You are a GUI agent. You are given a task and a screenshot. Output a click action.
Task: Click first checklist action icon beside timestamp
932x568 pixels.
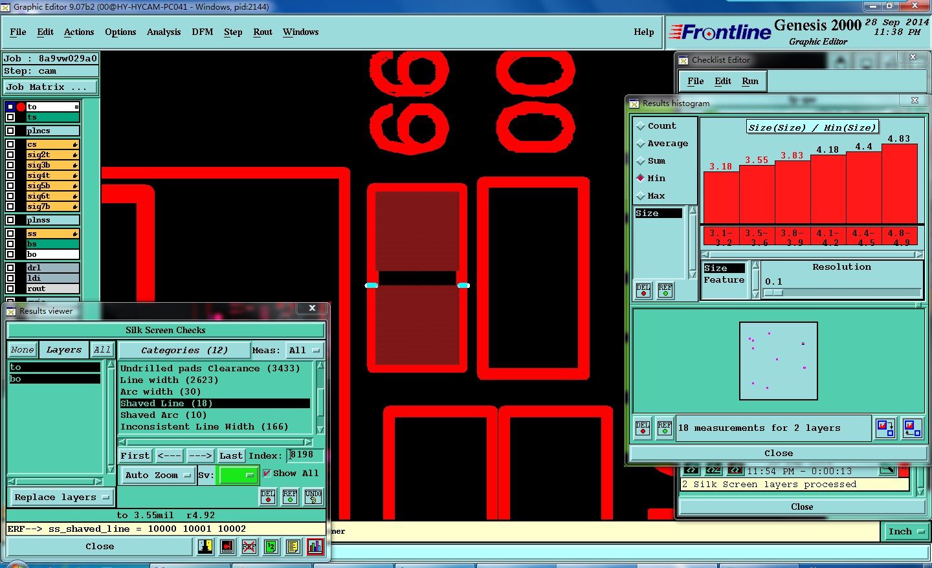pyautogui.click(x=691, y=470)
